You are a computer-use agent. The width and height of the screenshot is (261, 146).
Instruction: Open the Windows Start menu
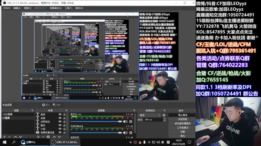[5, 142]
